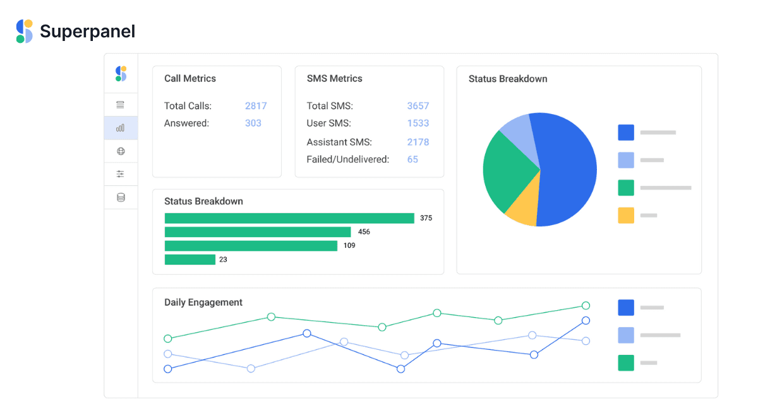Open the globe sidebar icon

[x=121, y=151]
